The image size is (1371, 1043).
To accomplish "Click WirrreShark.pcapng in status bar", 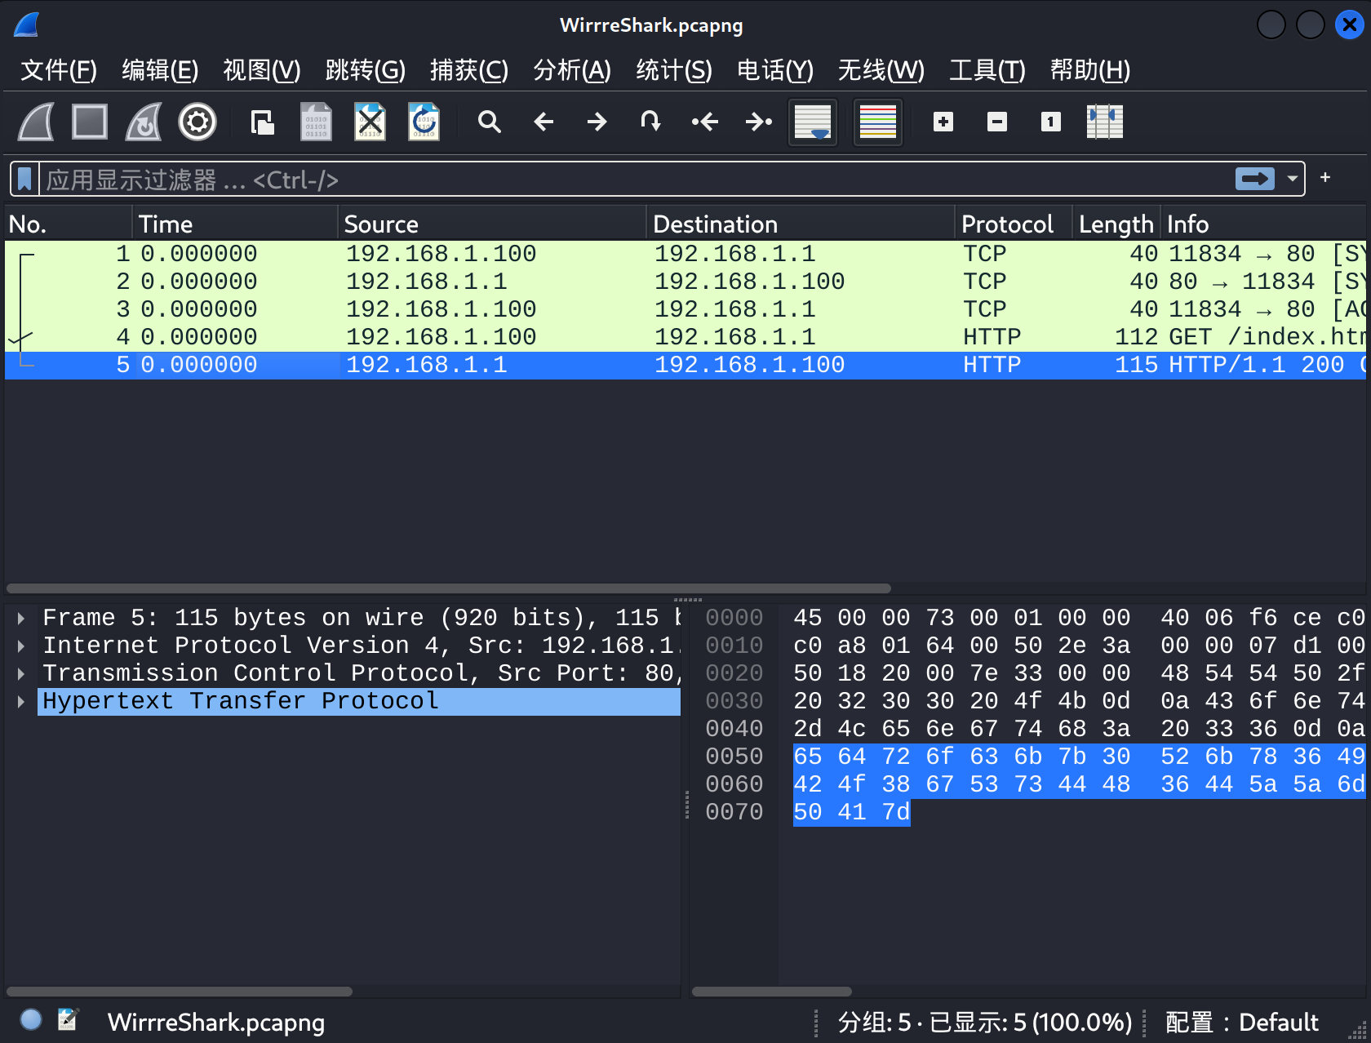I will (216, 1022).
